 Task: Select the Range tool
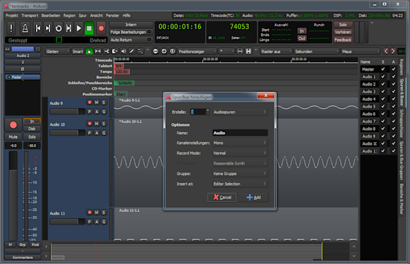pos(98,52)
